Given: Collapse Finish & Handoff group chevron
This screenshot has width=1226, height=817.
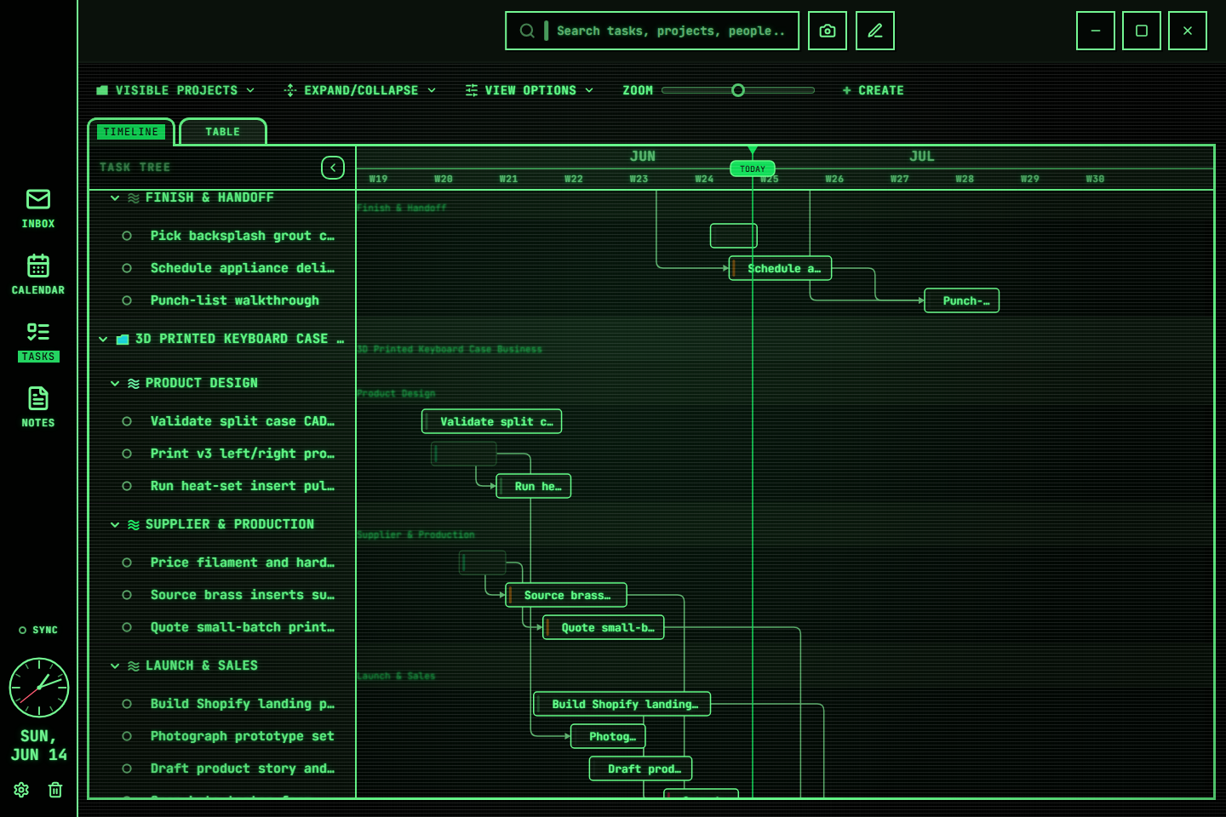Looking at the screenshot, I should (x=115, y=197).
